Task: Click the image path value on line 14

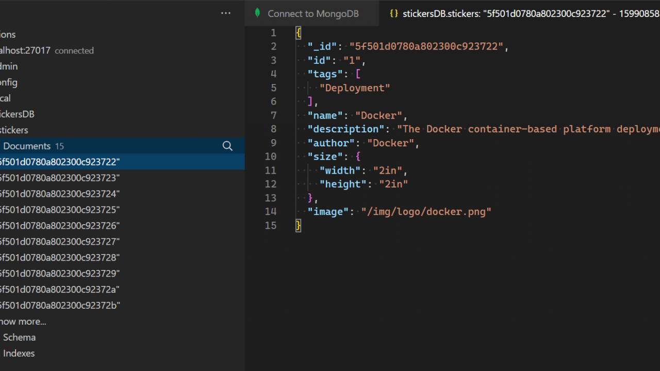Action: tap(426, 212)
